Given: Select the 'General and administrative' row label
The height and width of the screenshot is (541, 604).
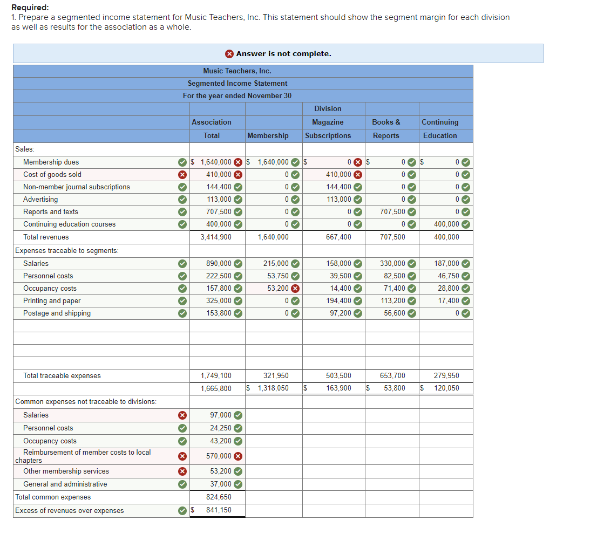Looking at the screenshot, I should pyautogui.click(x=65, y=484).
